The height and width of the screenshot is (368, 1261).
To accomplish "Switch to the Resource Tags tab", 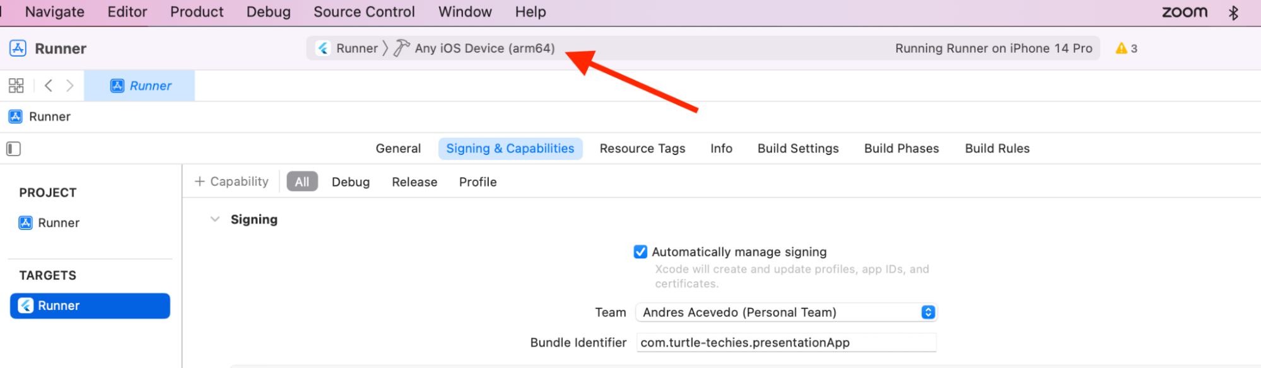I will [642, 149].
